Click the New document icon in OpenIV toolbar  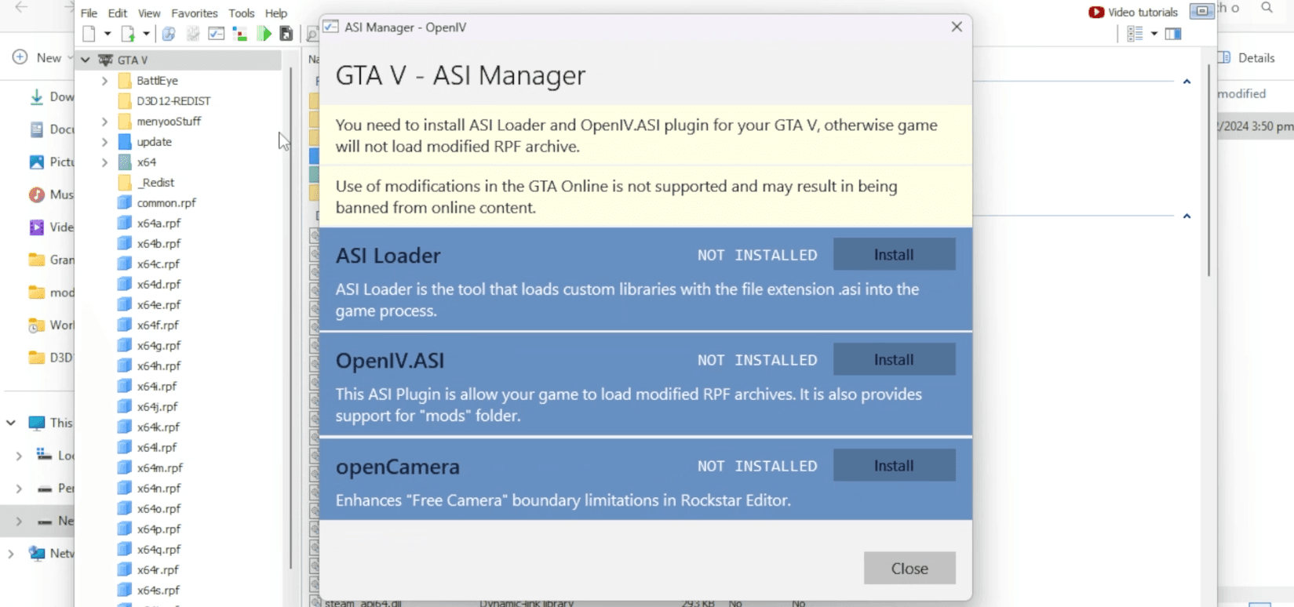(89, 34)
